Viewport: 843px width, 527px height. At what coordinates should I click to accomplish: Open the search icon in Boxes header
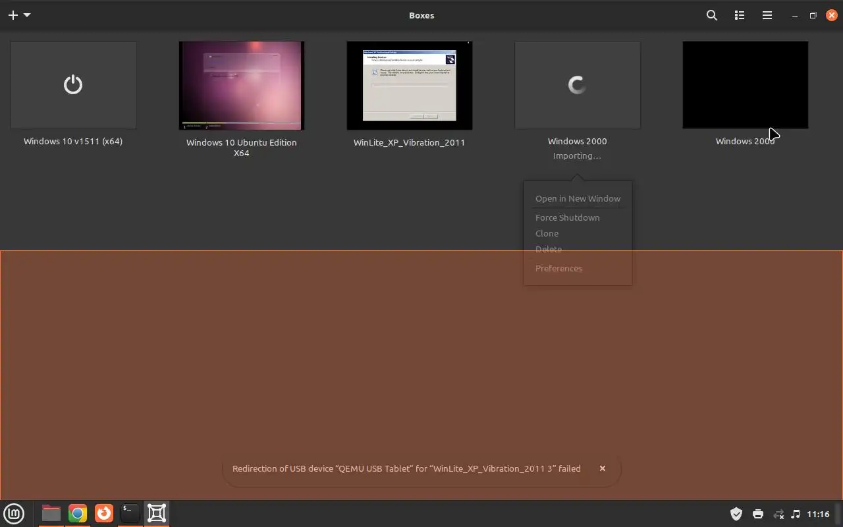tap(712, 15)
